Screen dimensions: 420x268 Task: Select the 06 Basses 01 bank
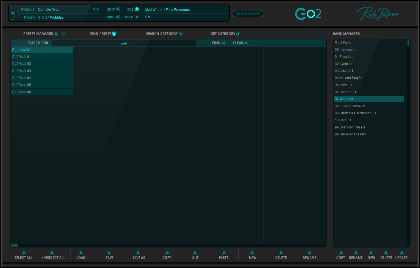369,92
